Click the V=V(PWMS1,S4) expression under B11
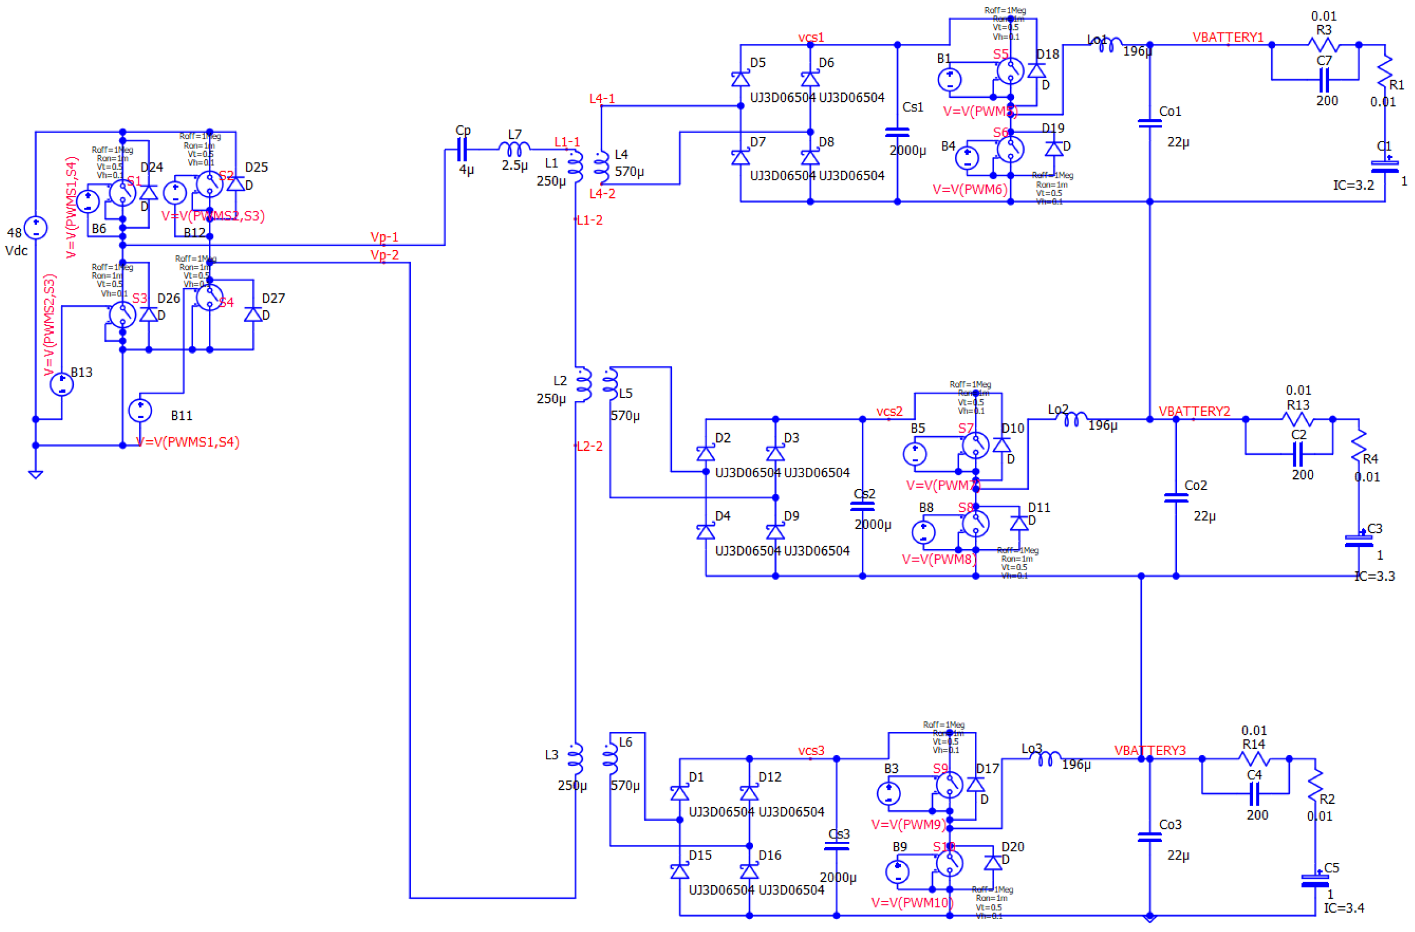This screenshot has height=932, width=1415. pyautogui.click(x=188, y=443)
